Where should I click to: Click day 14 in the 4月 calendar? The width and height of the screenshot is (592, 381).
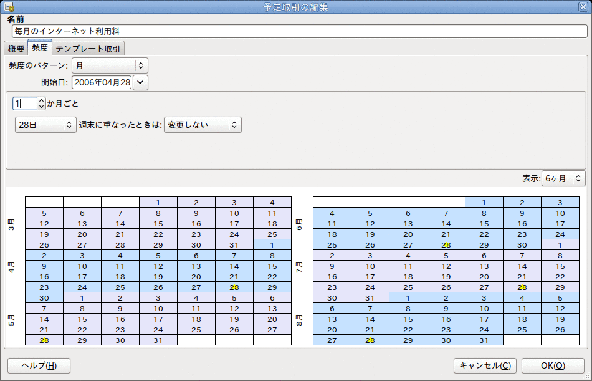pyautogui.click(x=234, y=266)
